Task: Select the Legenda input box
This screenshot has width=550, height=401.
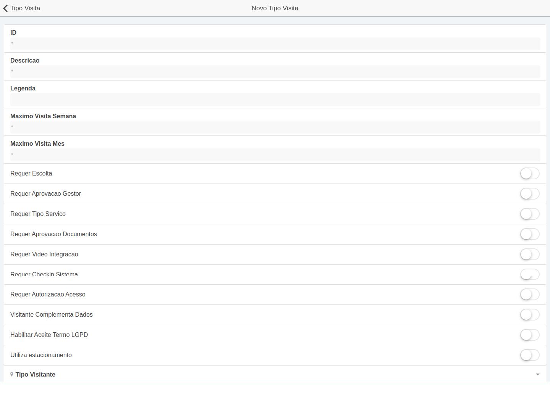Action: click(x=275, y=99)
